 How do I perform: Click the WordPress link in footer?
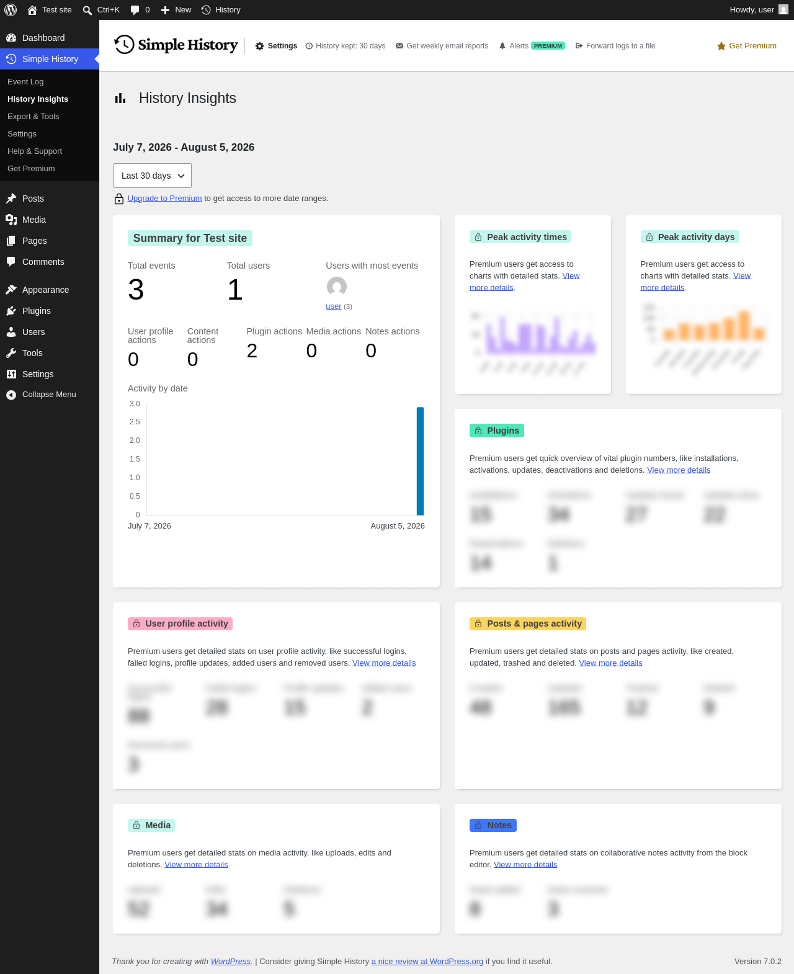(231, 962)
